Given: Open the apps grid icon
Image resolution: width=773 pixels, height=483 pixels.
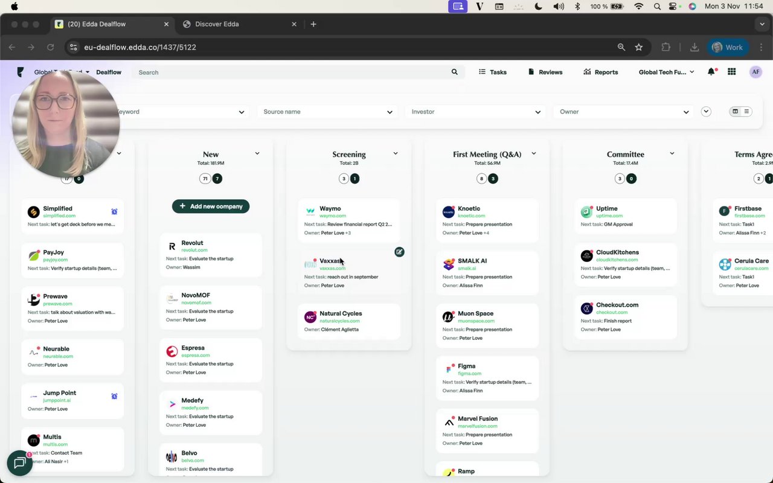Looking at the screenshot, I should tap(732, 72).
